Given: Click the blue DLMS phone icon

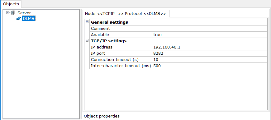Looking at the screenshot, I should coord(18,19).
